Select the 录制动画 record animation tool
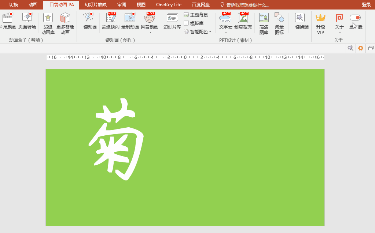Image resolution: width=375 pixels, height=233 pixels. 130,23
